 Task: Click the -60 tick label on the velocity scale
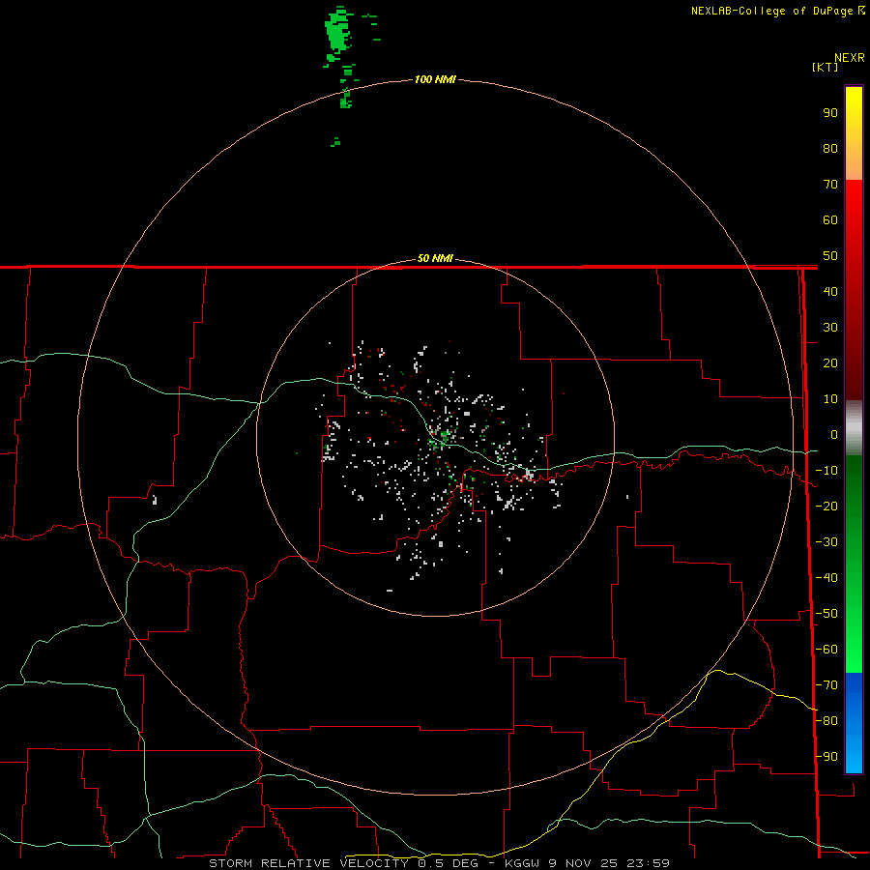click(x=826, y=650)
